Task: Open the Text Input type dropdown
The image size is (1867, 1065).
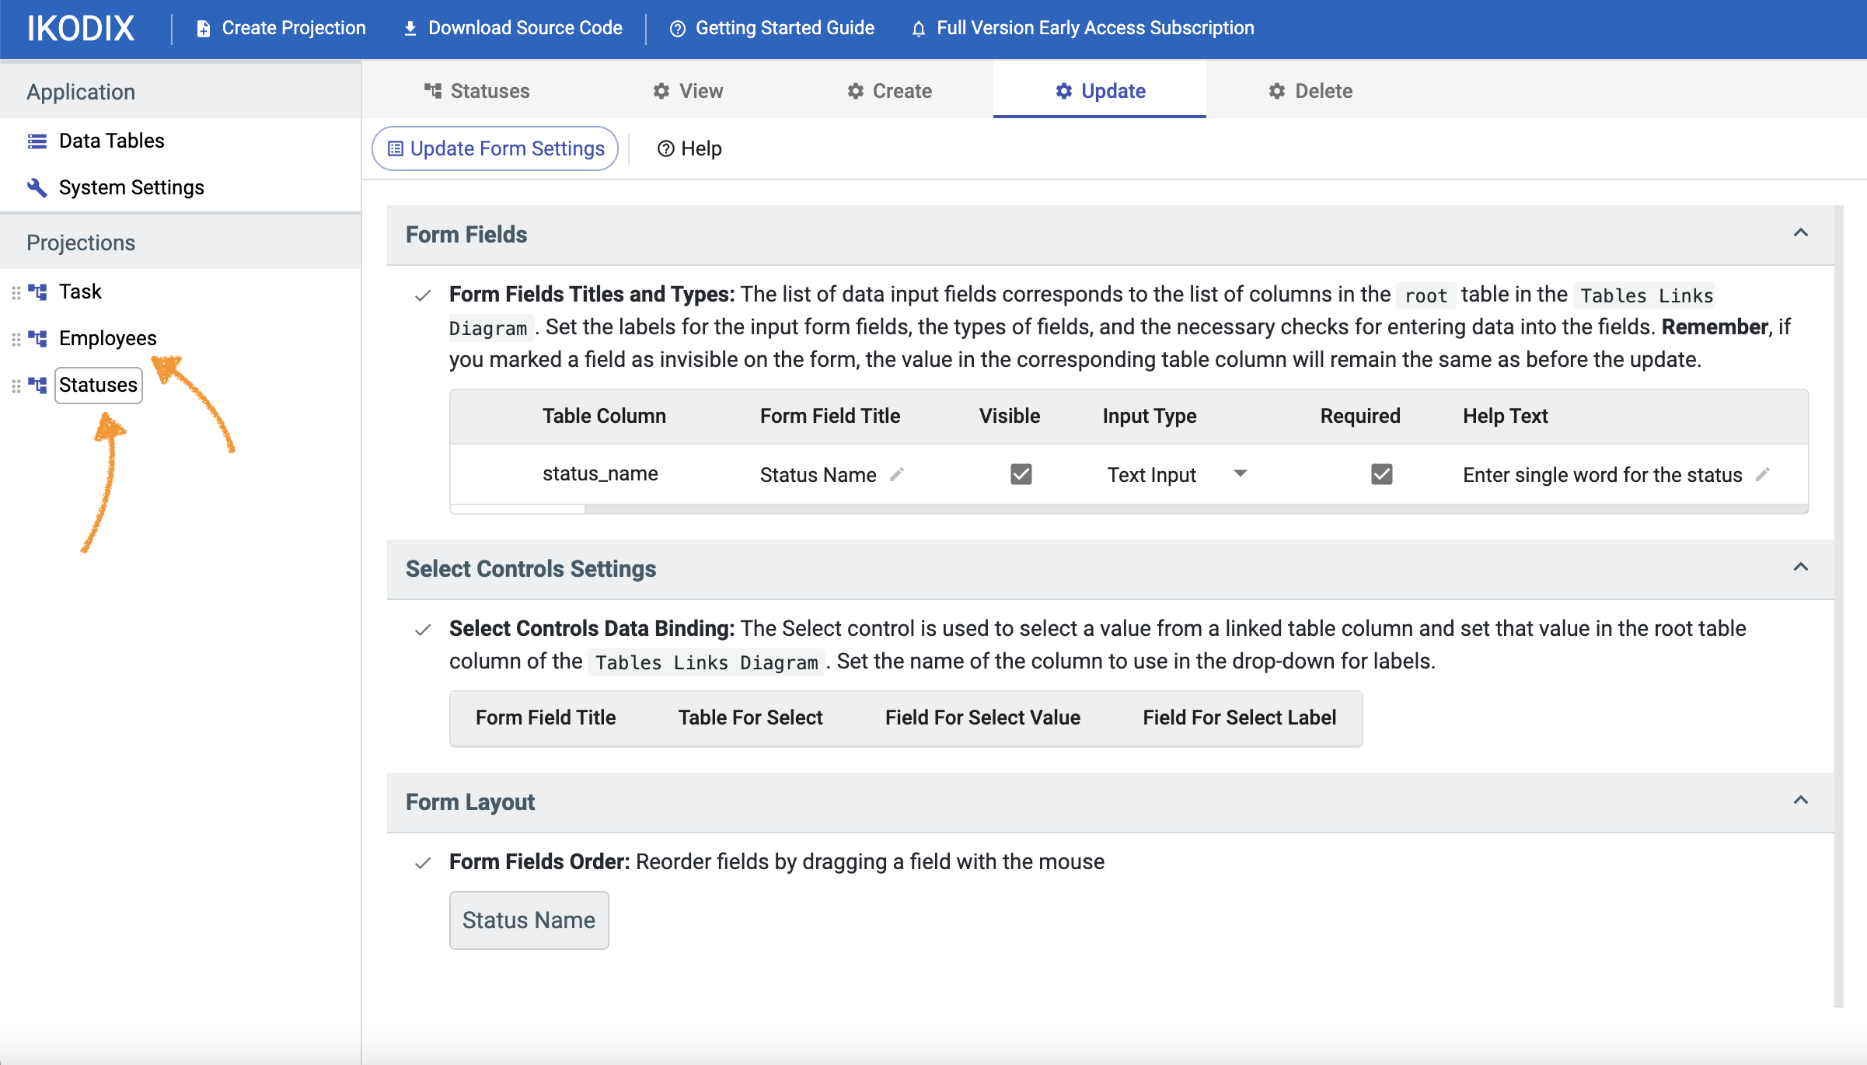Action: tap(1241, 473)
